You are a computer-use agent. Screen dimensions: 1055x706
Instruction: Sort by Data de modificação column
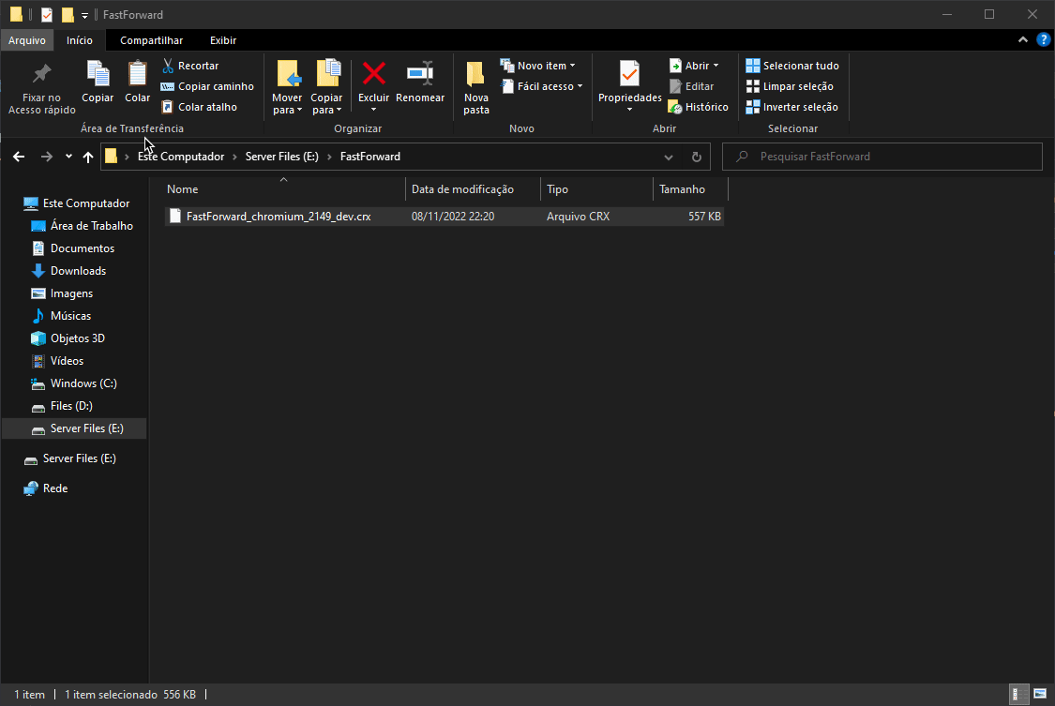pos(473,189)
